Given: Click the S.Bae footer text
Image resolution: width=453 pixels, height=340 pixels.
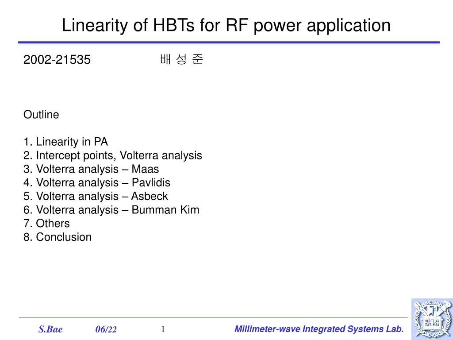Looking at the screenshot, I should [50, 329].
